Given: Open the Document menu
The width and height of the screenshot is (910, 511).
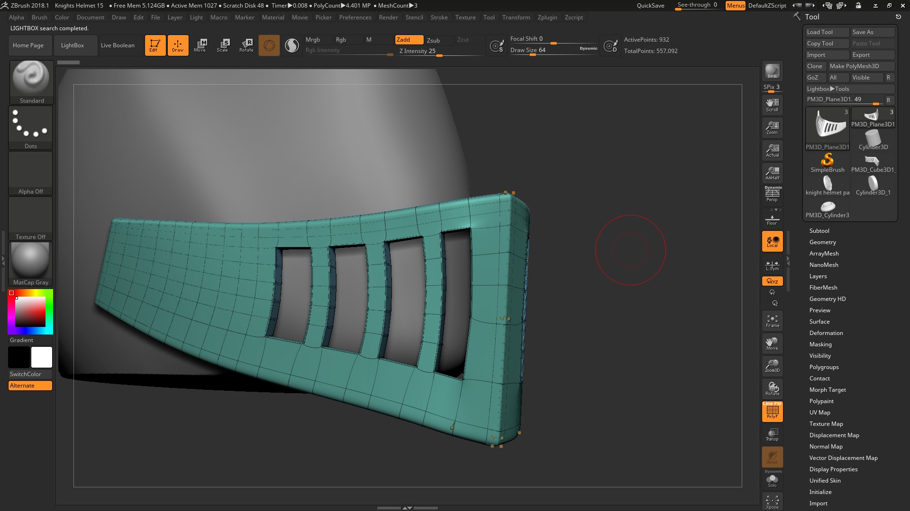Looking at the screenshot, I should 90,18.
